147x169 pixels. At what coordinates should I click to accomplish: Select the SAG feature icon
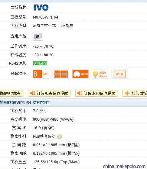(x=41, y=74)
